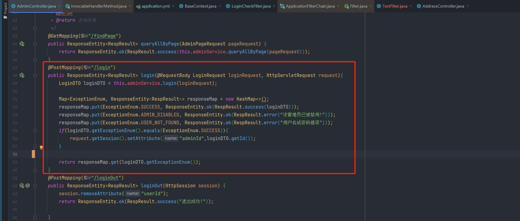Image resolution: width=520 pixels, height=221 pixels.
Task: Switch to the LoginCheckFilter.java tab
Action: pos(251,6)
